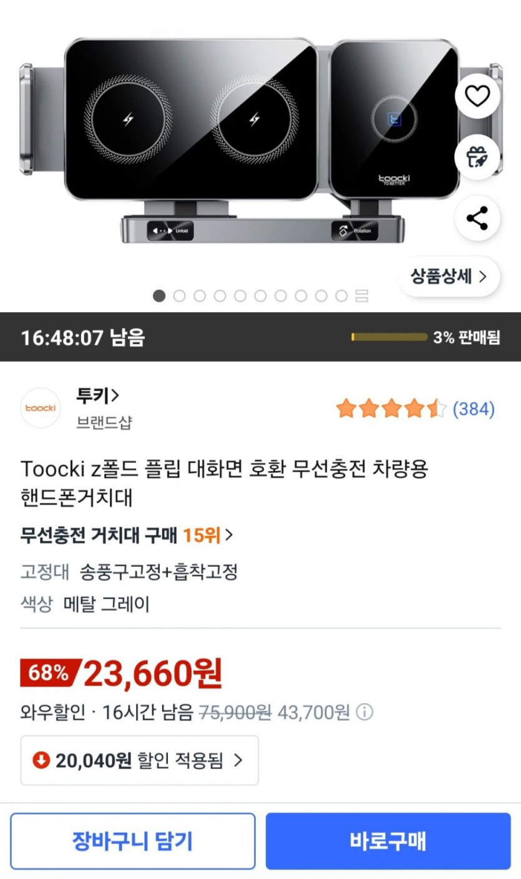
Task: Tap the red discount arrow icon
Action: [41, 760]
